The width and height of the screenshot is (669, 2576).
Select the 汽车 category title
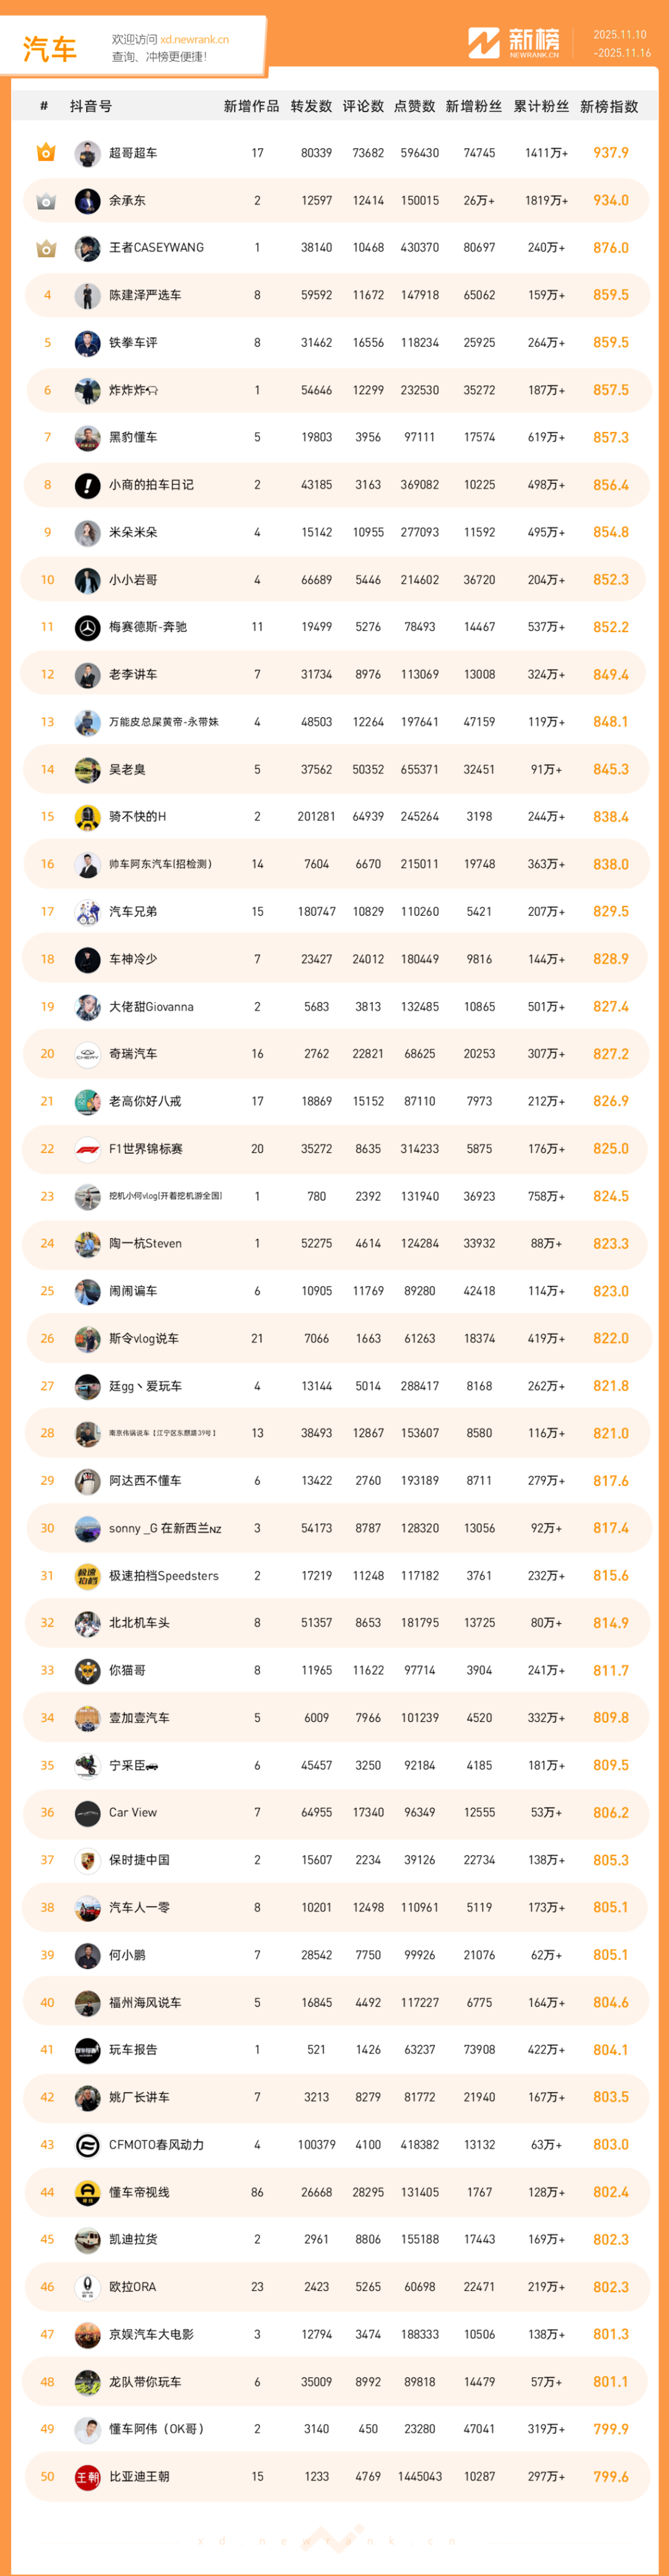coord(50,48)
